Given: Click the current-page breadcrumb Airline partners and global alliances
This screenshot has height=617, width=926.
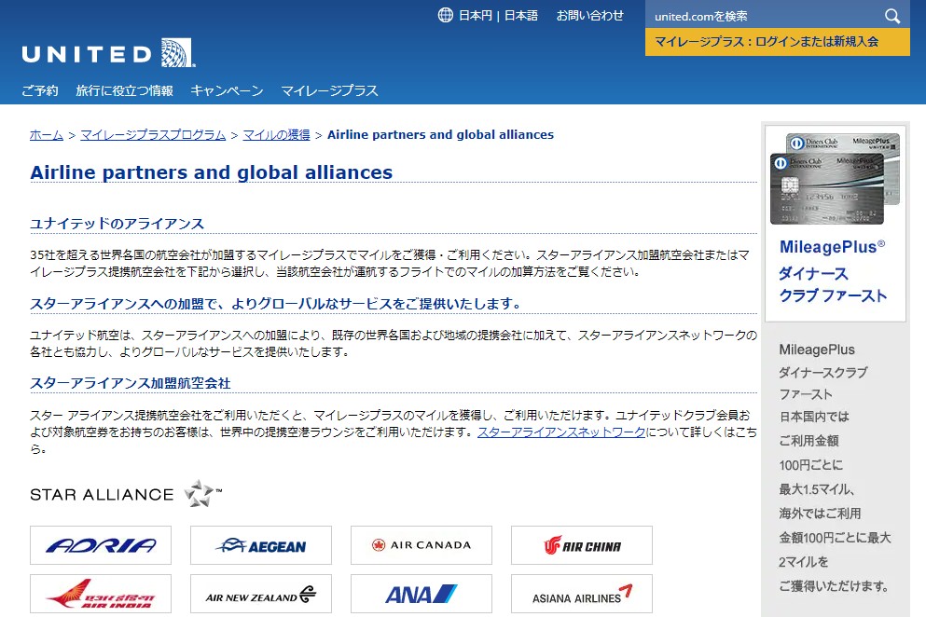Looking at the screenshot, I should click(x=440, y=134).
